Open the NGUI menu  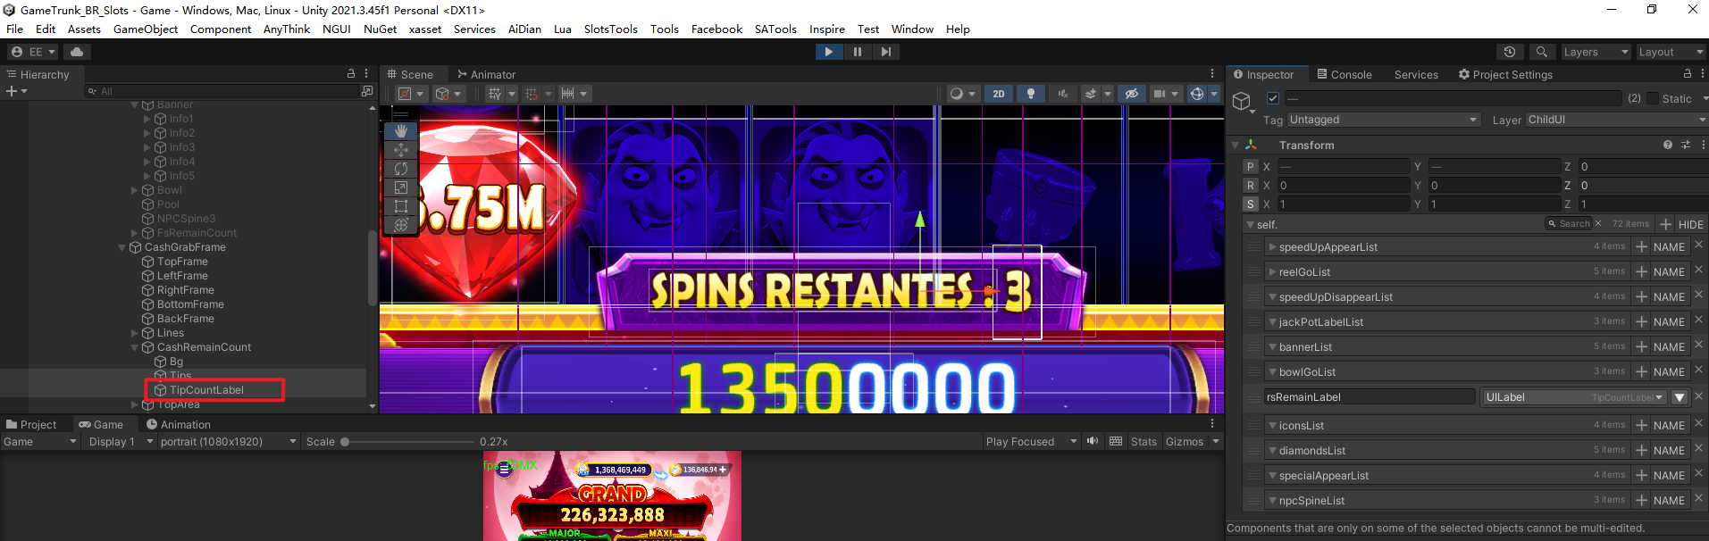coord(336,29)
